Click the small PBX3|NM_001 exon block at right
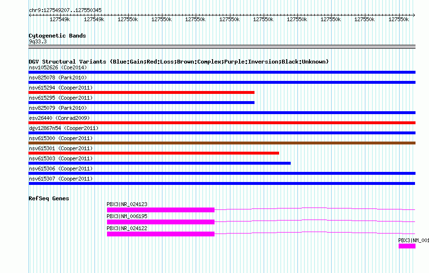429x273 pixels. [x=407, y=246]
